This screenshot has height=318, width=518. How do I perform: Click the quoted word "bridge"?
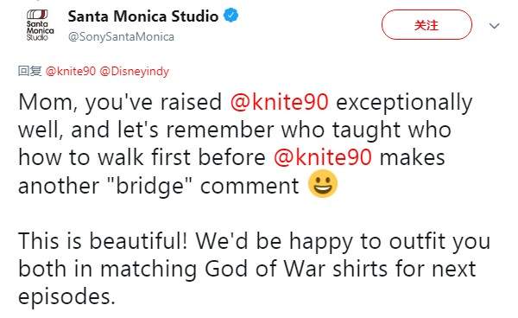click(x=150, y=186)
